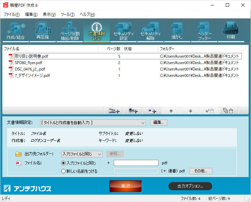The image size is (251, 202).
Task: Open the ファイル(F) menu
Action: tap(11, 15)
